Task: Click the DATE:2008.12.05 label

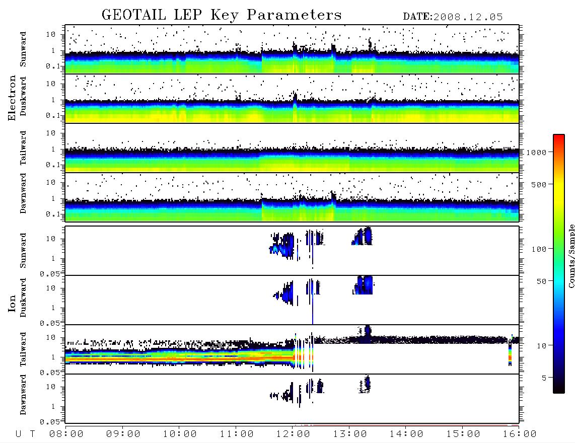Action: [x=453, y=17]
